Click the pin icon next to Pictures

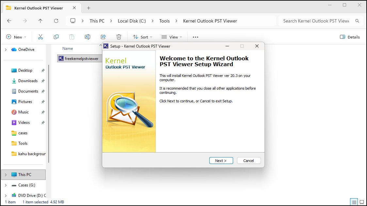tap(43, 102)
